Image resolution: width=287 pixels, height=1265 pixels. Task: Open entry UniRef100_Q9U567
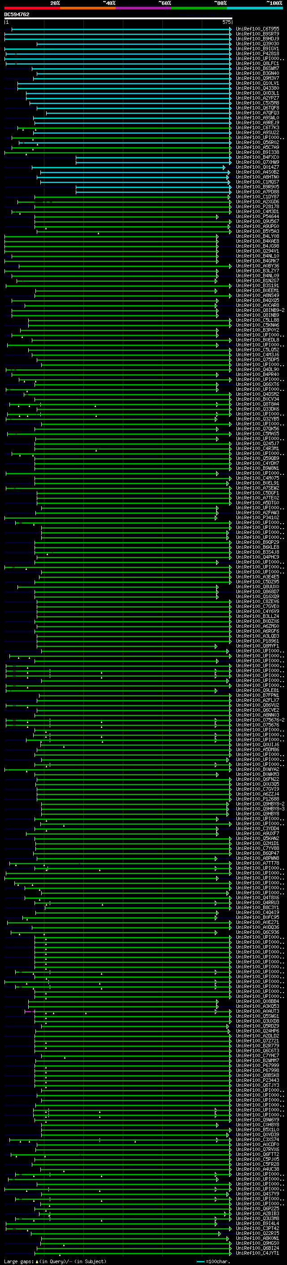click(x=257, y=222)
